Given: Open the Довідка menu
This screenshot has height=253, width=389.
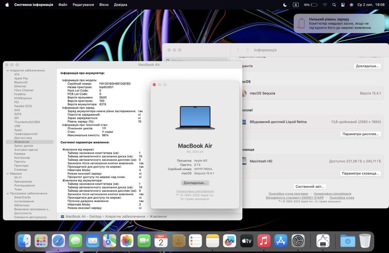Looking at the screenshot, I should click(x=121, y=4).
